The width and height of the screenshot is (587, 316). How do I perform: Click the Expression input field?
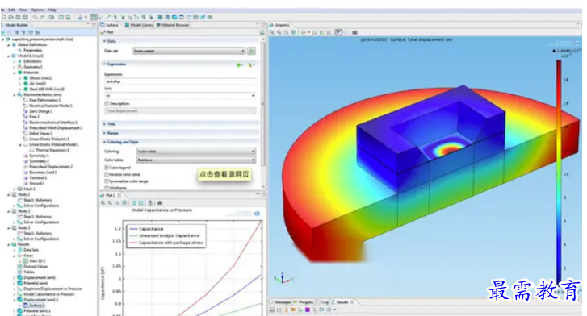click(180, 81)
